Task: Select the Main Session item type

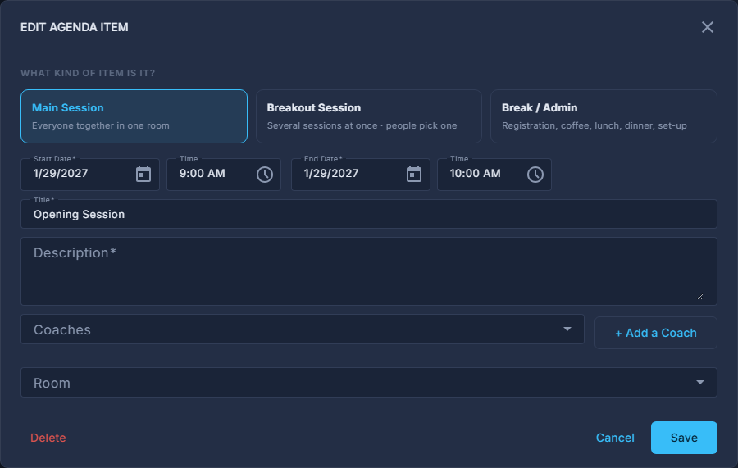Action: pyautogui.click(x=134, y=116)
